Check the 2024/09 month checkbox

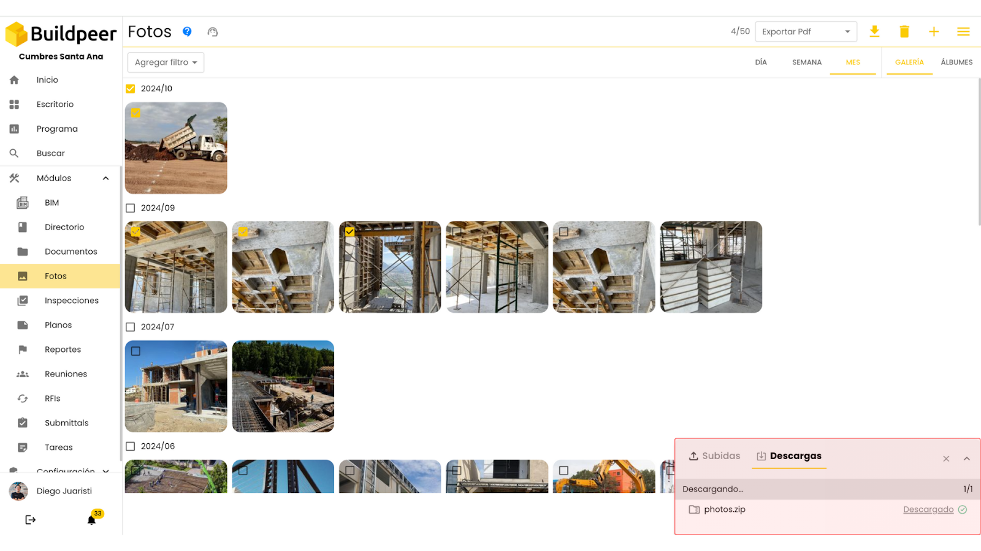point(130,208)
